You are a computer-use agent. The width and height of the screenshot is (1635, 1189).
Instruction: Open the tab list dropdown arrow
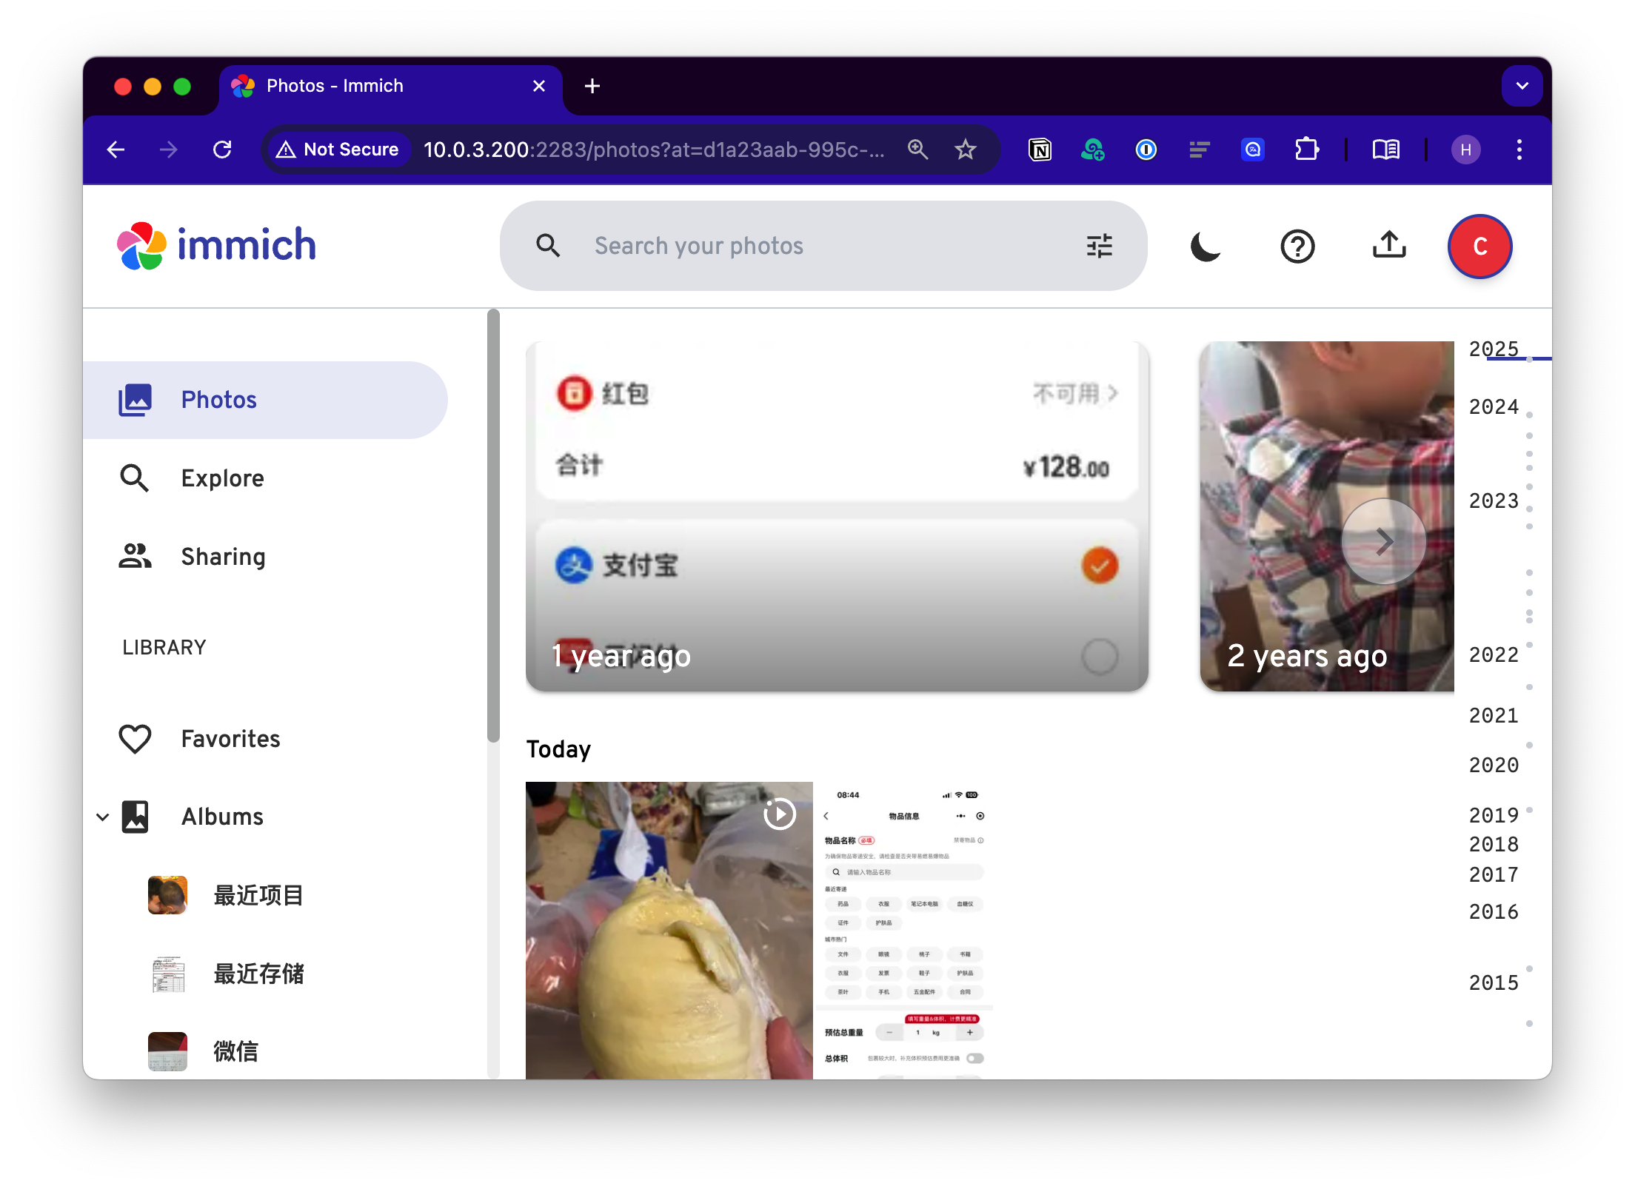coord(1522,86)
